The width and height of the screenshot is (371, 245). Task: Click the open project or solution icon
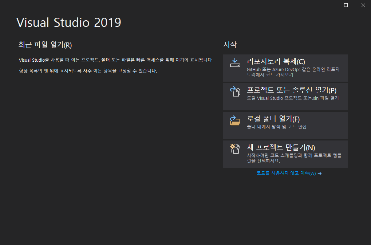tap(235, 91)
